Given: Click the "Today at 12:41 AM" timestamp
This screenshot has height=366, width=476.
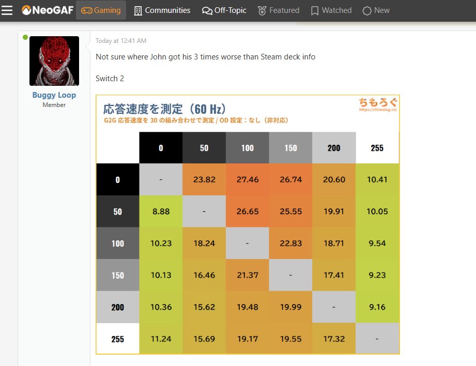Looking at the screenshot, I should point(121,41).
